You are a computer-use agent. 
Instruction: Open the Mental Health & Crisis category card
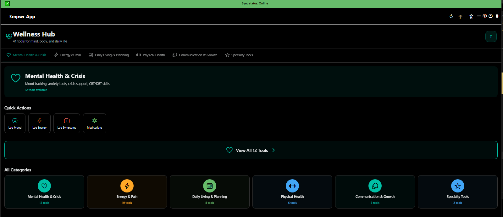pyautogui.click(x=44, y=192)
